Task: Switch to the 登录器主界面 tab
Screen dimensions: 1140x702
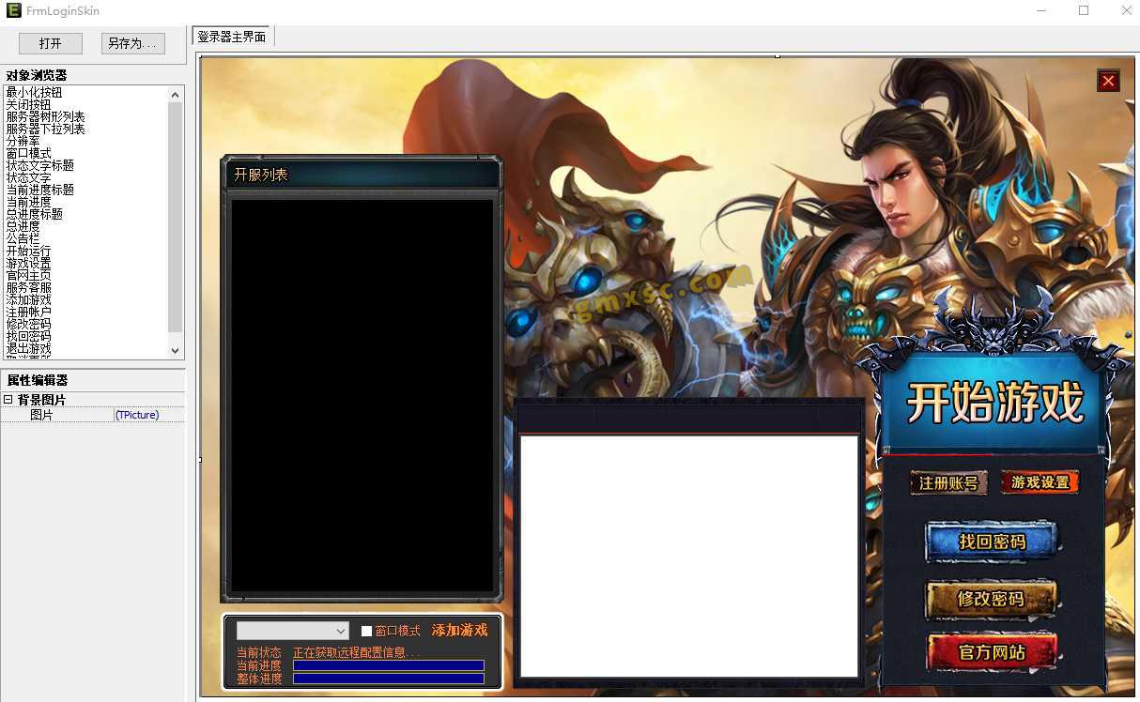Action: click(232, 37)
